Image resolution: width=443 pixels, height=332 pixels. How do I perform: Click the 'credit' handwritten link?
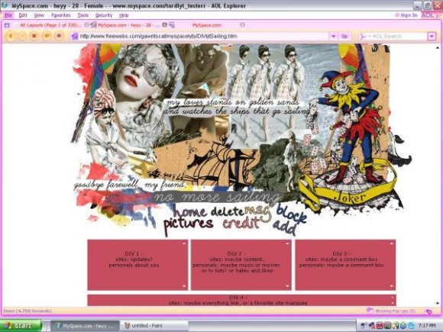click(x=241, y=224)
